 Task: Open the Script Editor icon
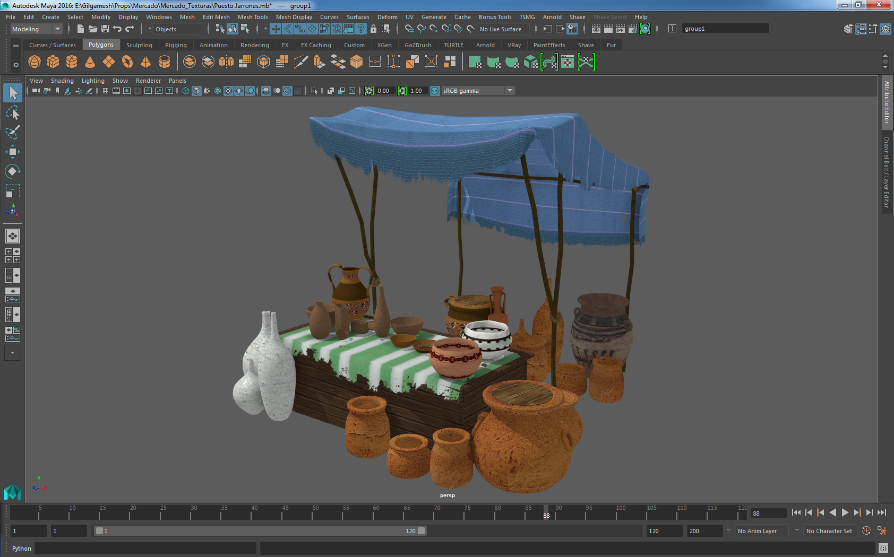click(883, 548)
